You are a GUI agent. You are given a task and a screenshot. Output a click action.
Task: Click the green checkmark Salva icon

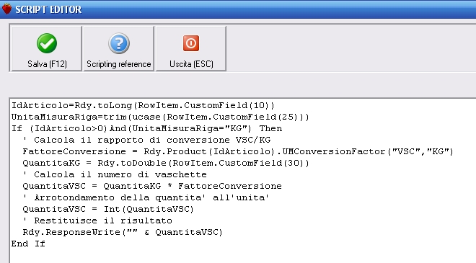(x=47, y=43)
